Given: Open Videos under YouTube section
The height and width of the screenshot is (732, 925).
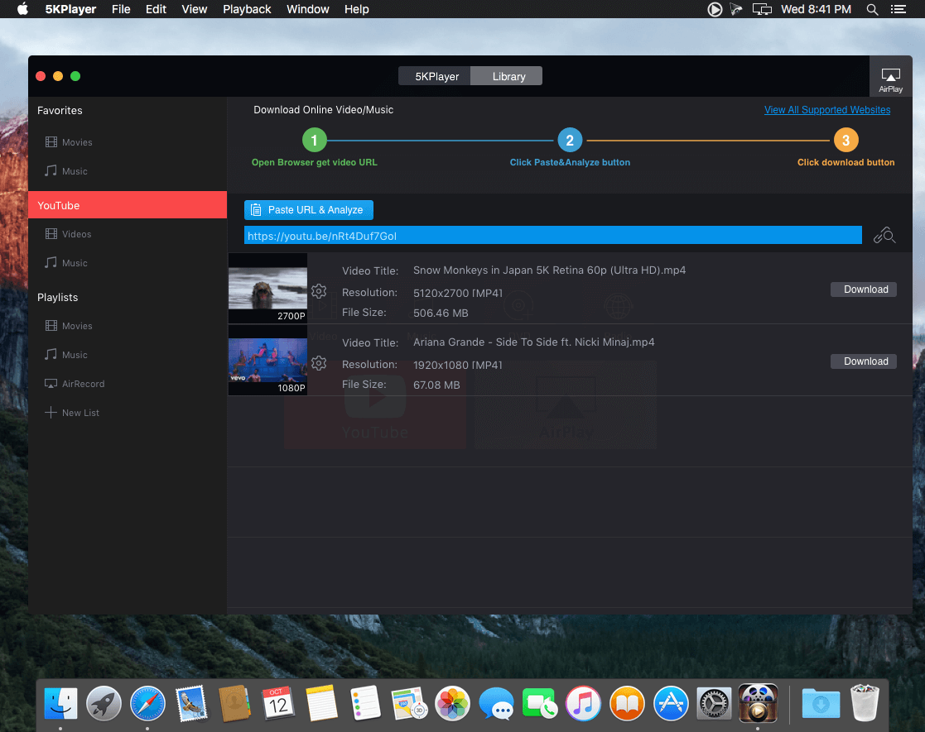Looking at the screenshot, I should pos(69,234).
